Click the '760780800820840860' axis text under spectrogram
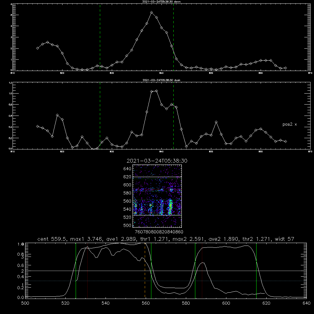Image resolution: width=314 pixels, height=314 pixels. click(x=159, y=232)
